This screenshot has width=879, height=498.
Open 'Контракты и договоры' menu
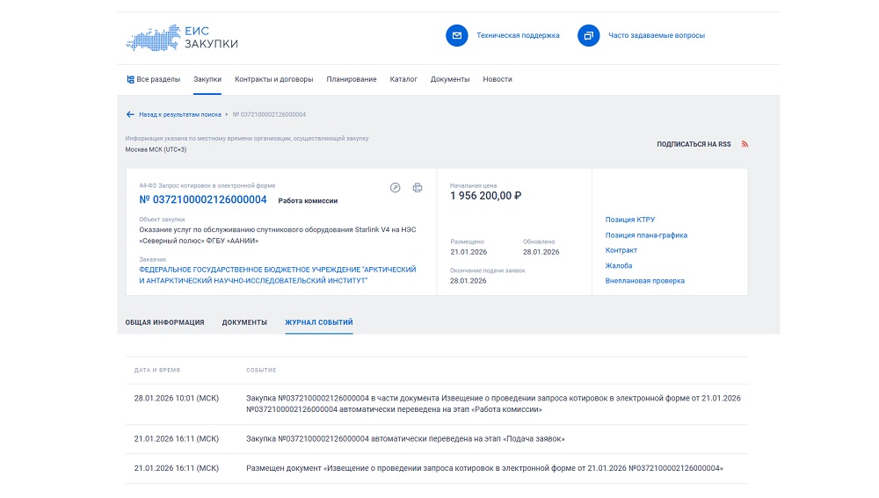[273, 79]
